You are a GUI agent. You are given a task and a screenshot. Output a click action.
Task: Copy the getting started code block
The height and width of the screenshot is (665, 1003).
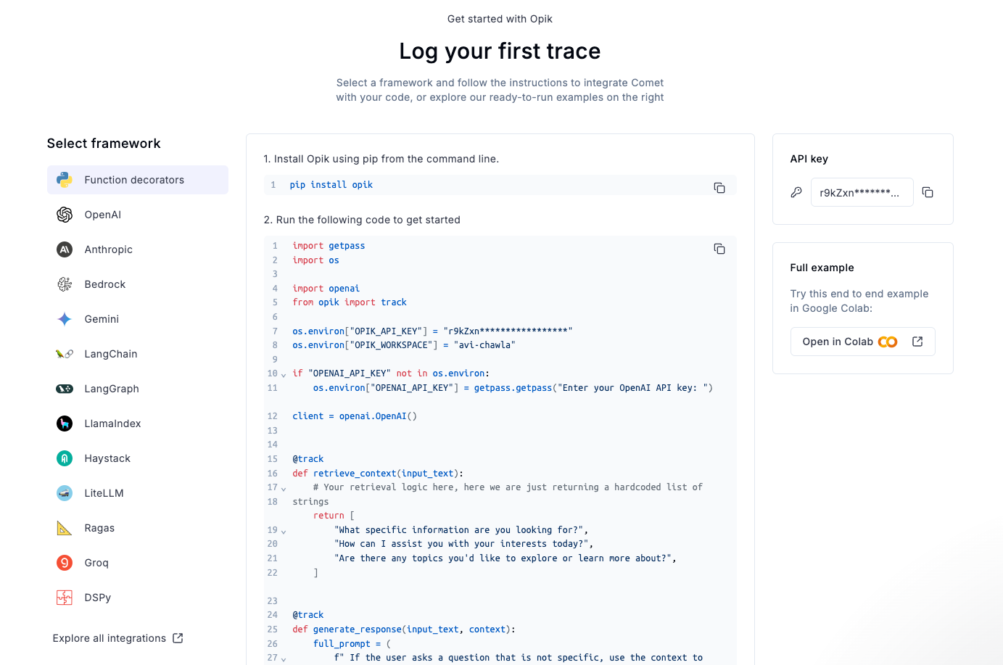coord(719,249)
